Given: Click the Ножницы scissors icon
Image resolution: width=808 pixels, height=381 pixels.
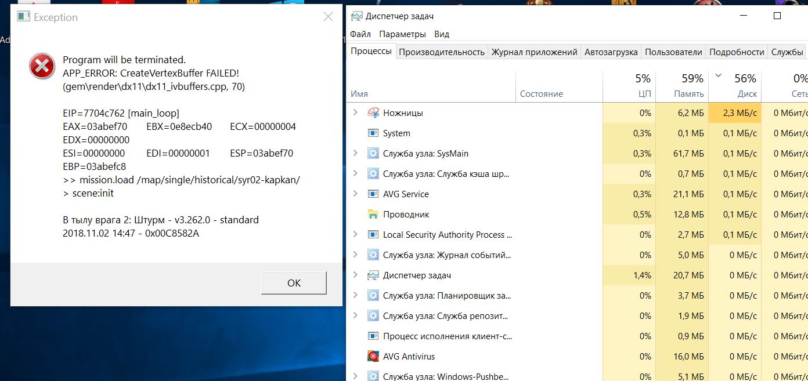Looking at the screenshot, I should click(373, 113).
